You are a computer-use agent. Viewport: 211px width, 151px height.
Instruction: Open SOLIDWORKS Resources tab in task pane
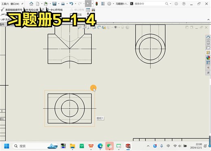coord(208,37)
